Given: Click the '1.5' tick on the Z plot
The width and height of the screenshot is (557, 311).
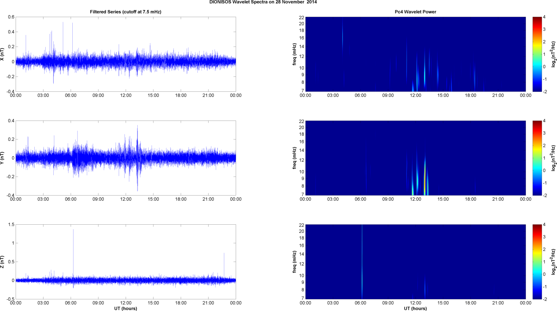Looking at the screenshot, I should 11,225.
